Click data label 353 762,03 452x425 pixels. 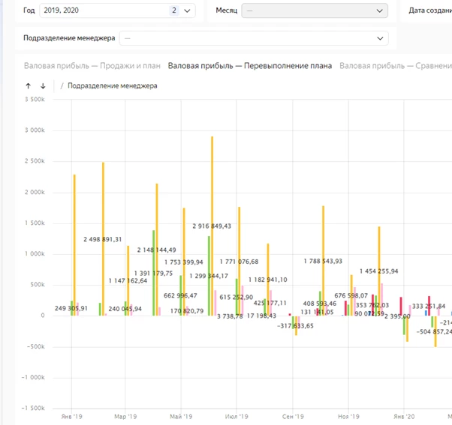tap(372, 305)
